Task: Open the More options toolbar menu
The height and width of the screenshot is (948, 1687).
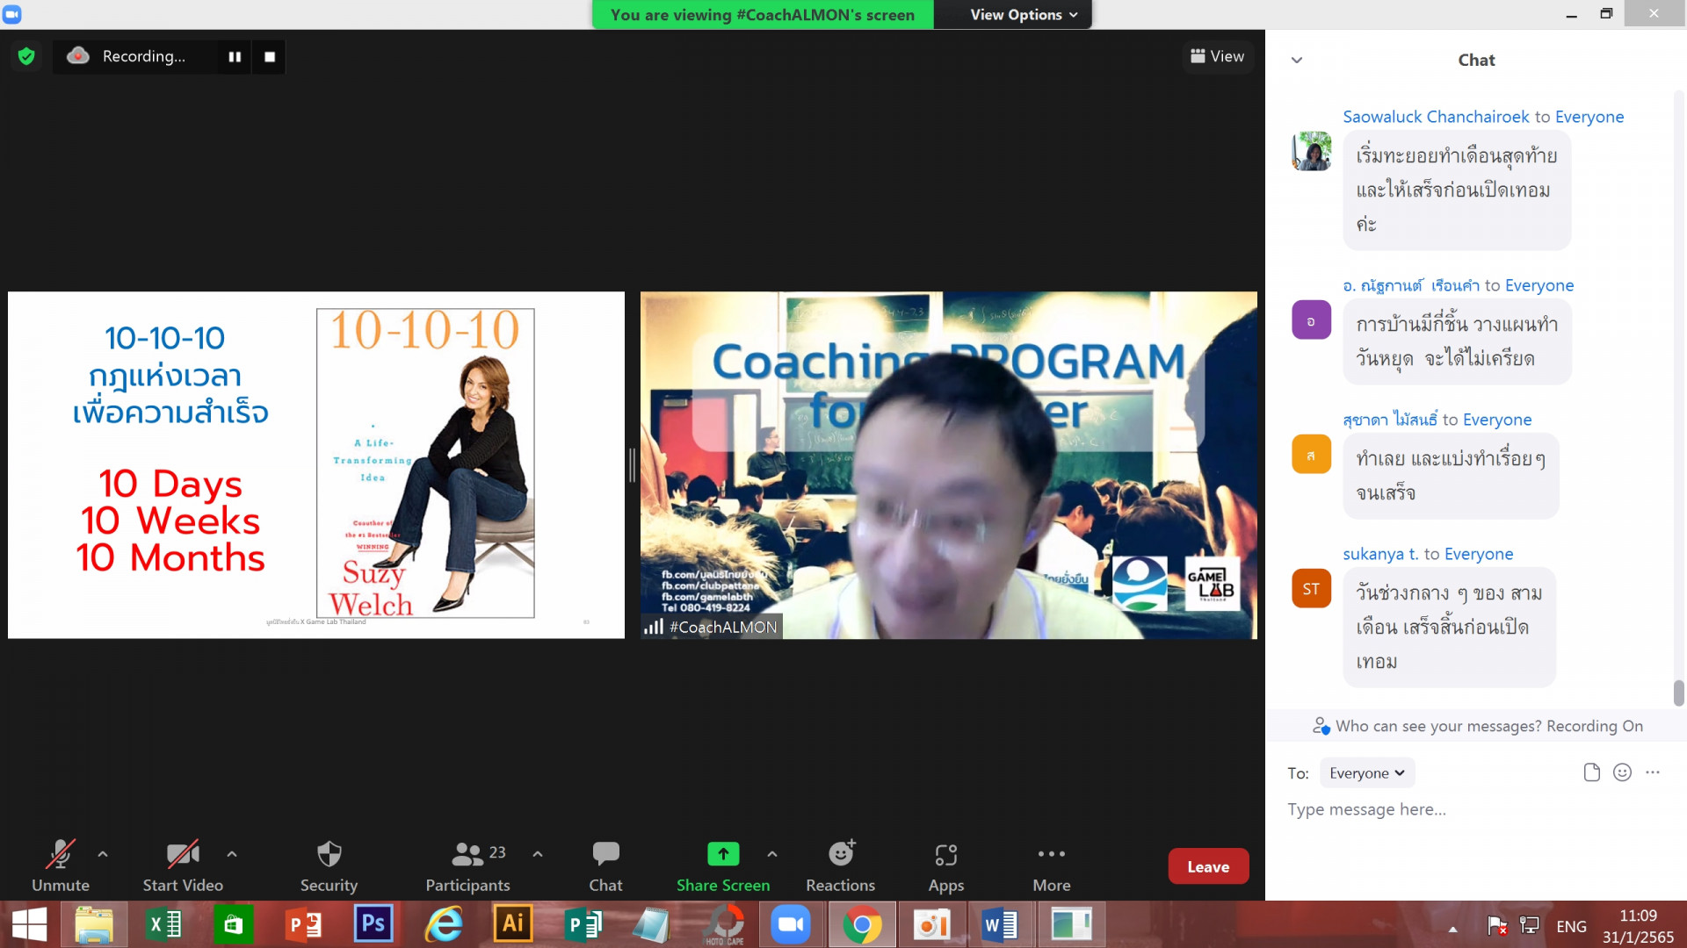Action: [x=1052, y=865]
